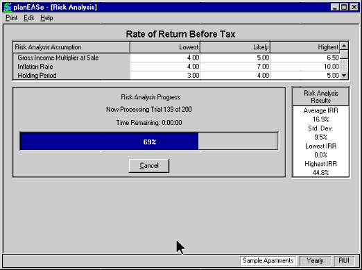The width and height of the screenshot is (362, 270).
Task: Click Gross Income Multiplier lowest value 4.00
Action: (x=165, y=58)
